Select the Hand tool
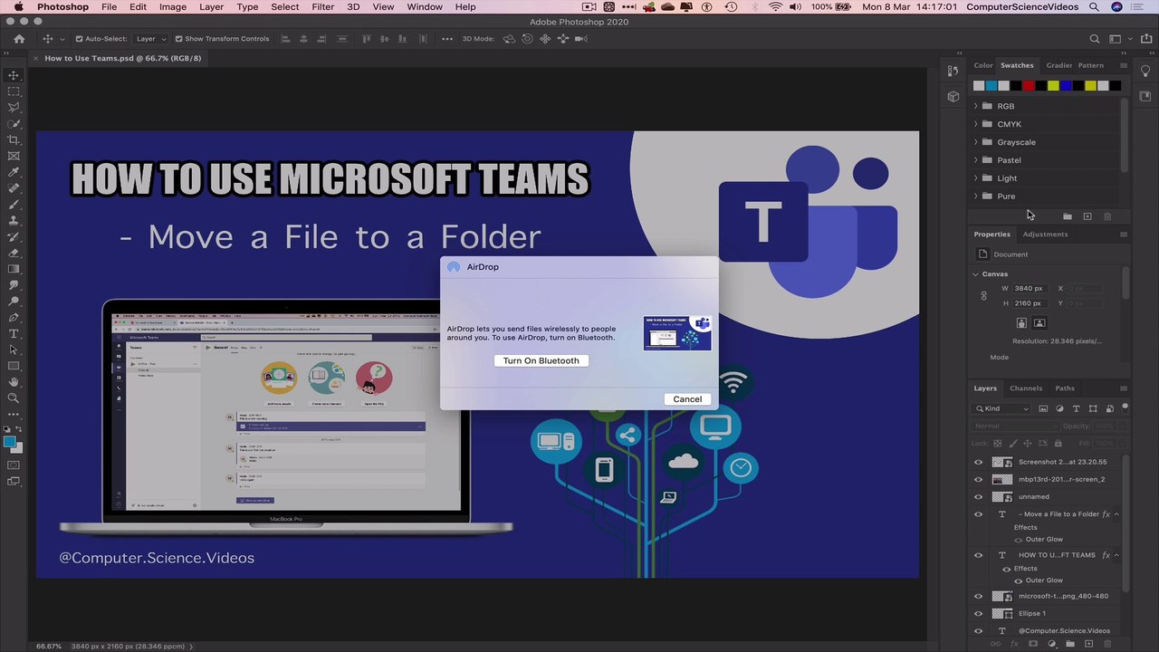This screenshot has height=652, width=1159. [14, 382]
